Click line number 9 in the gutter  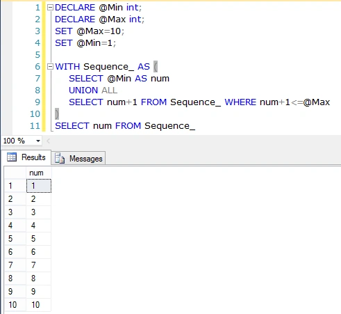coord(38,102)
